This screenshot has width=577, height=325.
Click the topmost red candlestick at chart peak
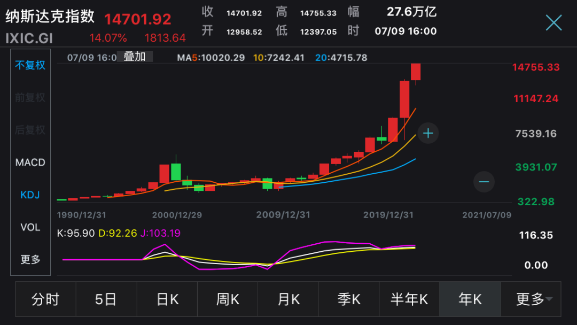(416, 72)
